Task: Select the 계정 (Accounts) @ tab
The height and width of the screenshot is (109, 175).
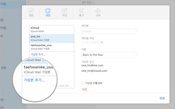Action: [48, 12]
